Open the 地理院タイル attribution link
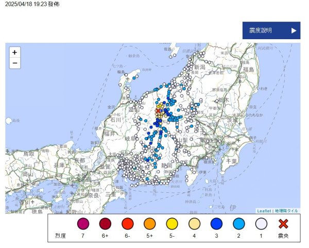309x248 pixels. [286, 211]
